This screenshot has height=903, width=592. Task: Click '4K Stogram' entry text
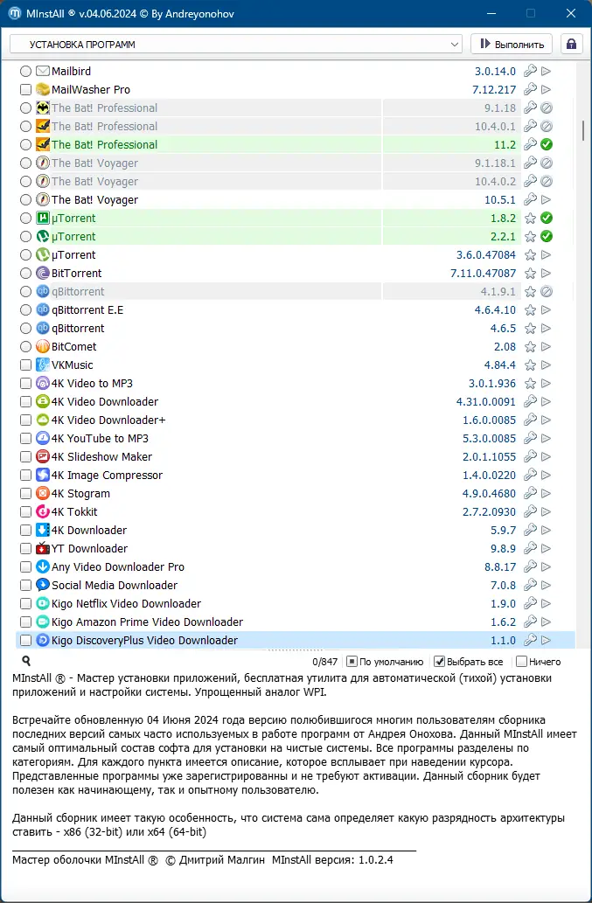click(x=80, y=494)
